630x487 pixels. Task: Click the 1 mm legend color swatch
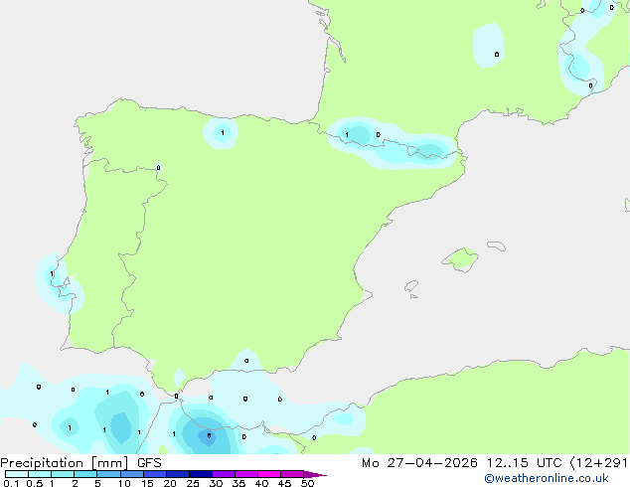point(63,474)
